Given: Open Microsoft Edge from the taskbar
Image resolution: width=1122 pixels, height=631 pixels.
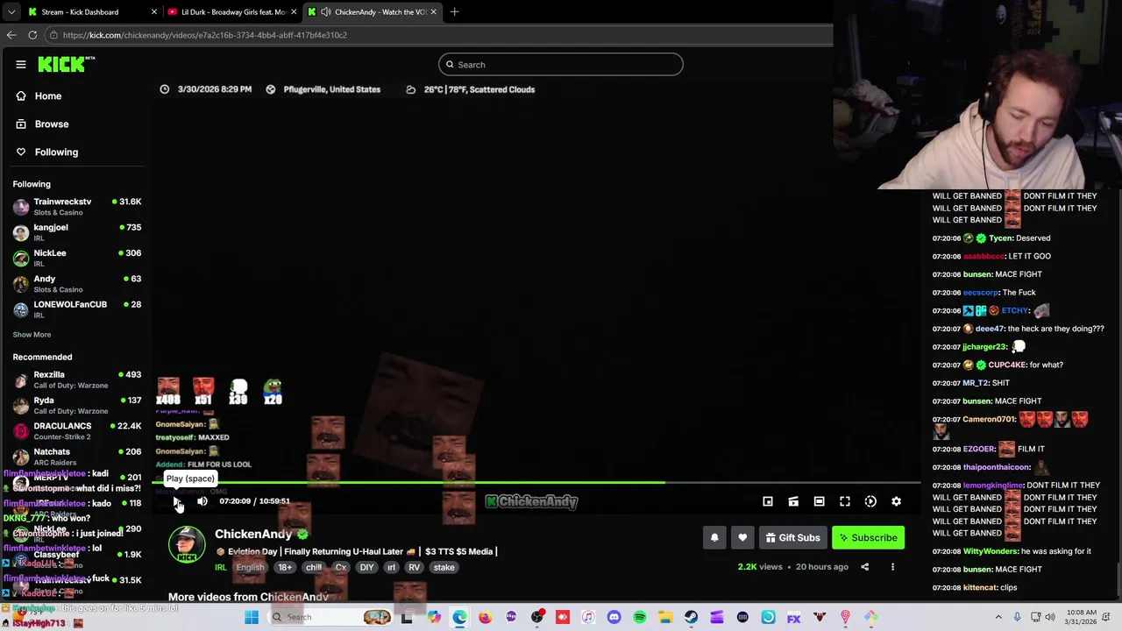Looking at the screenshot, I should point(460,617).
